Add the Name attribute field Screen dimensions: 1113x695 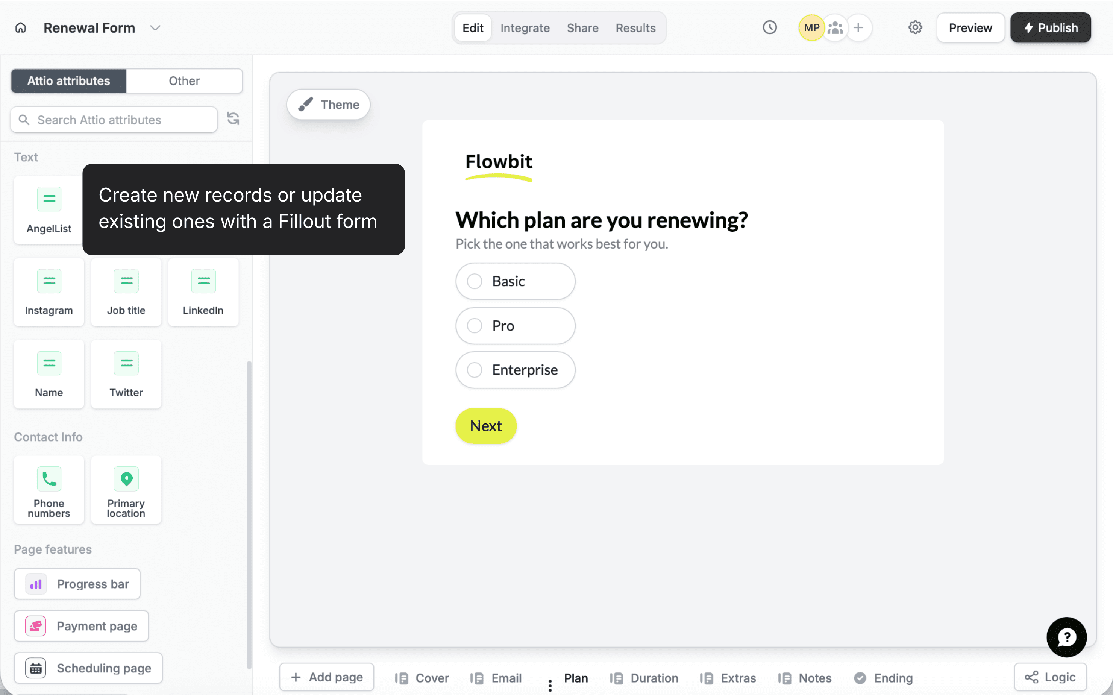(x=49, y=374)
